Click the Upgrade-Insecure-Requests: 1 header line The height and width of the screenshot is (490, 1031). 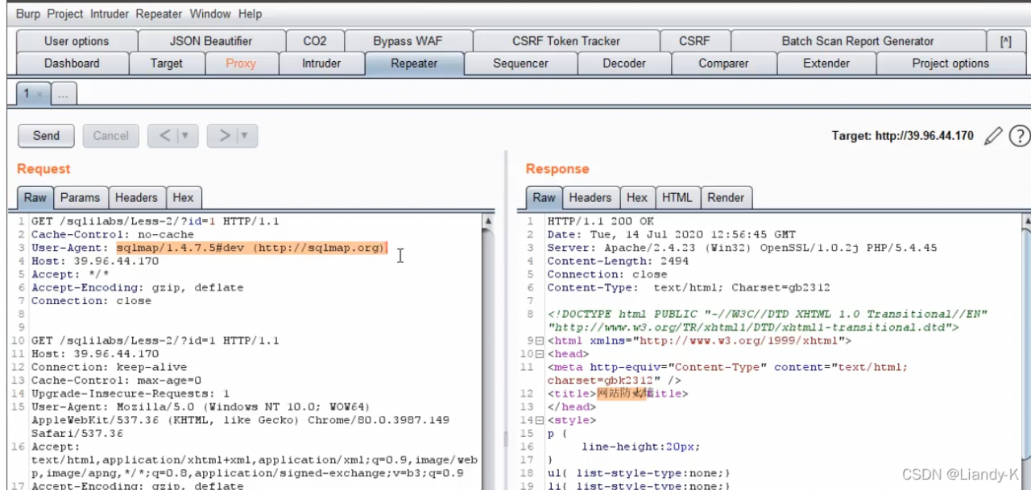click(130, 393)
